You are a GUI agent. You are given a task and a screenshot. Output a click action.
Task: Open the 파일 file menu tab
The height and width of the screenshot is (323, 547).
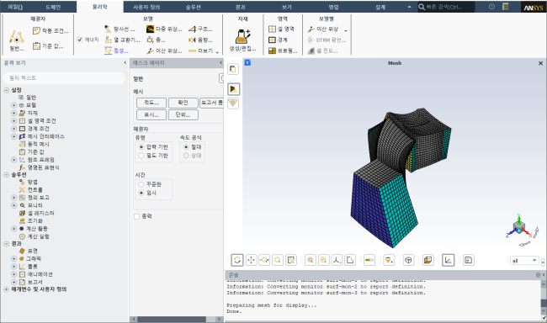coord(15,7)
